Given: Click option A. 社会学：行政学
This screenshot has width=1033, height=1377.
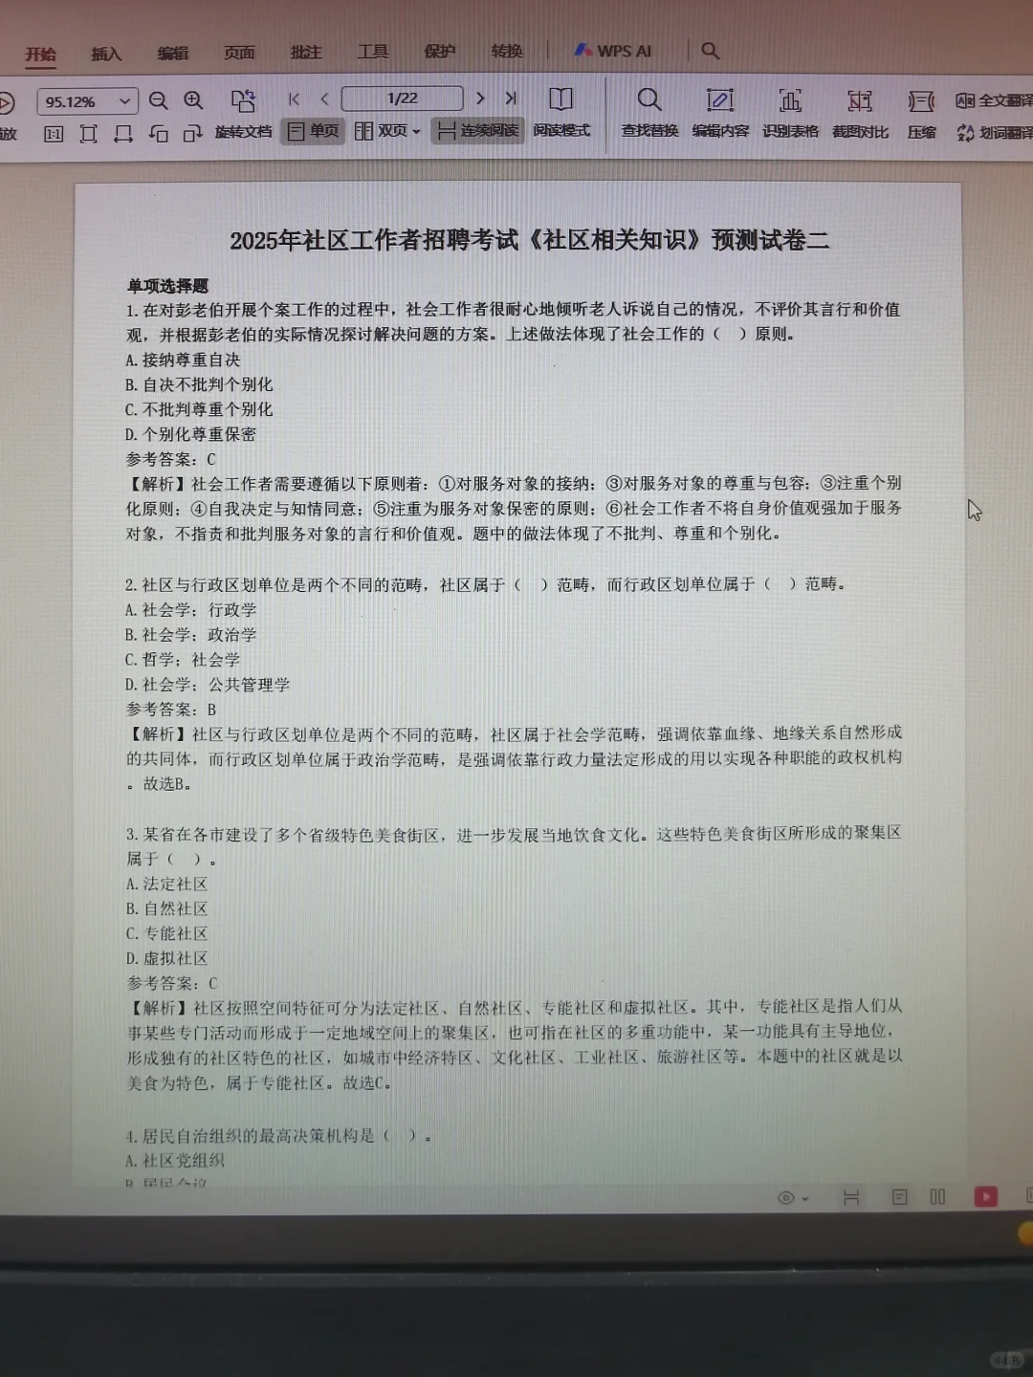Looking at the screenshot, I should tap(190, 610).
